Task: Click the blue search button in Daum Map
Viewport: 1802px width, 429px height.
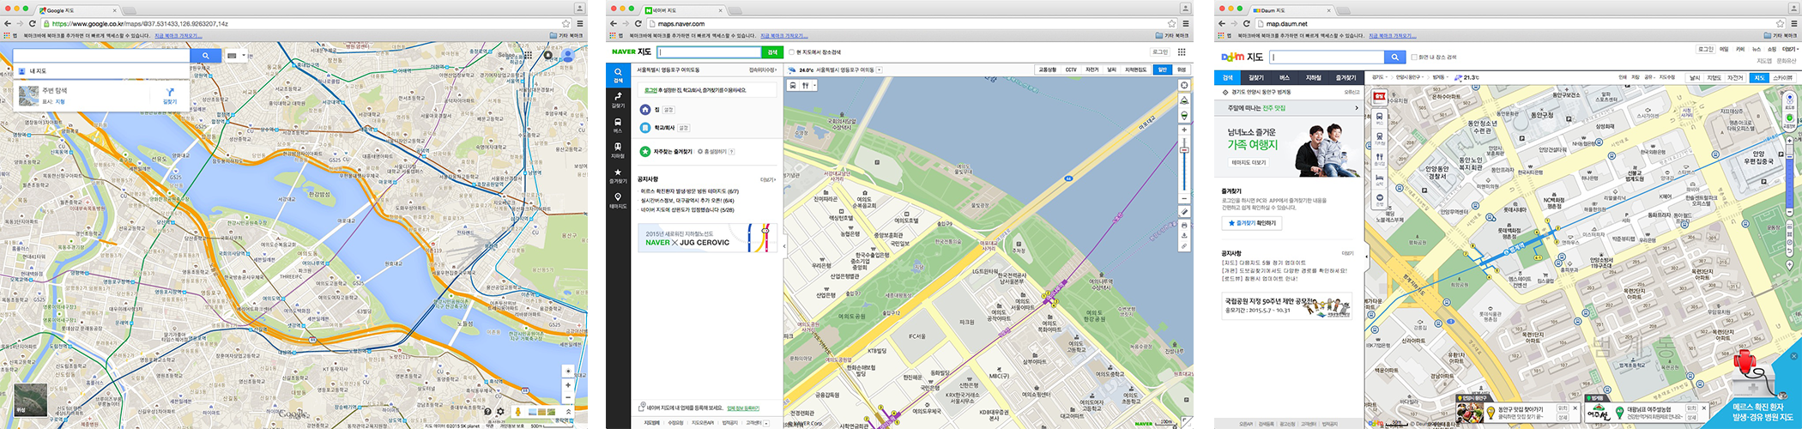Action: (1395, 57)
